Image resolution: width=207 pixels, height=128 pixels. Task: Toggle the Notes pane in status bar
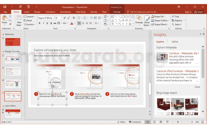121,122
